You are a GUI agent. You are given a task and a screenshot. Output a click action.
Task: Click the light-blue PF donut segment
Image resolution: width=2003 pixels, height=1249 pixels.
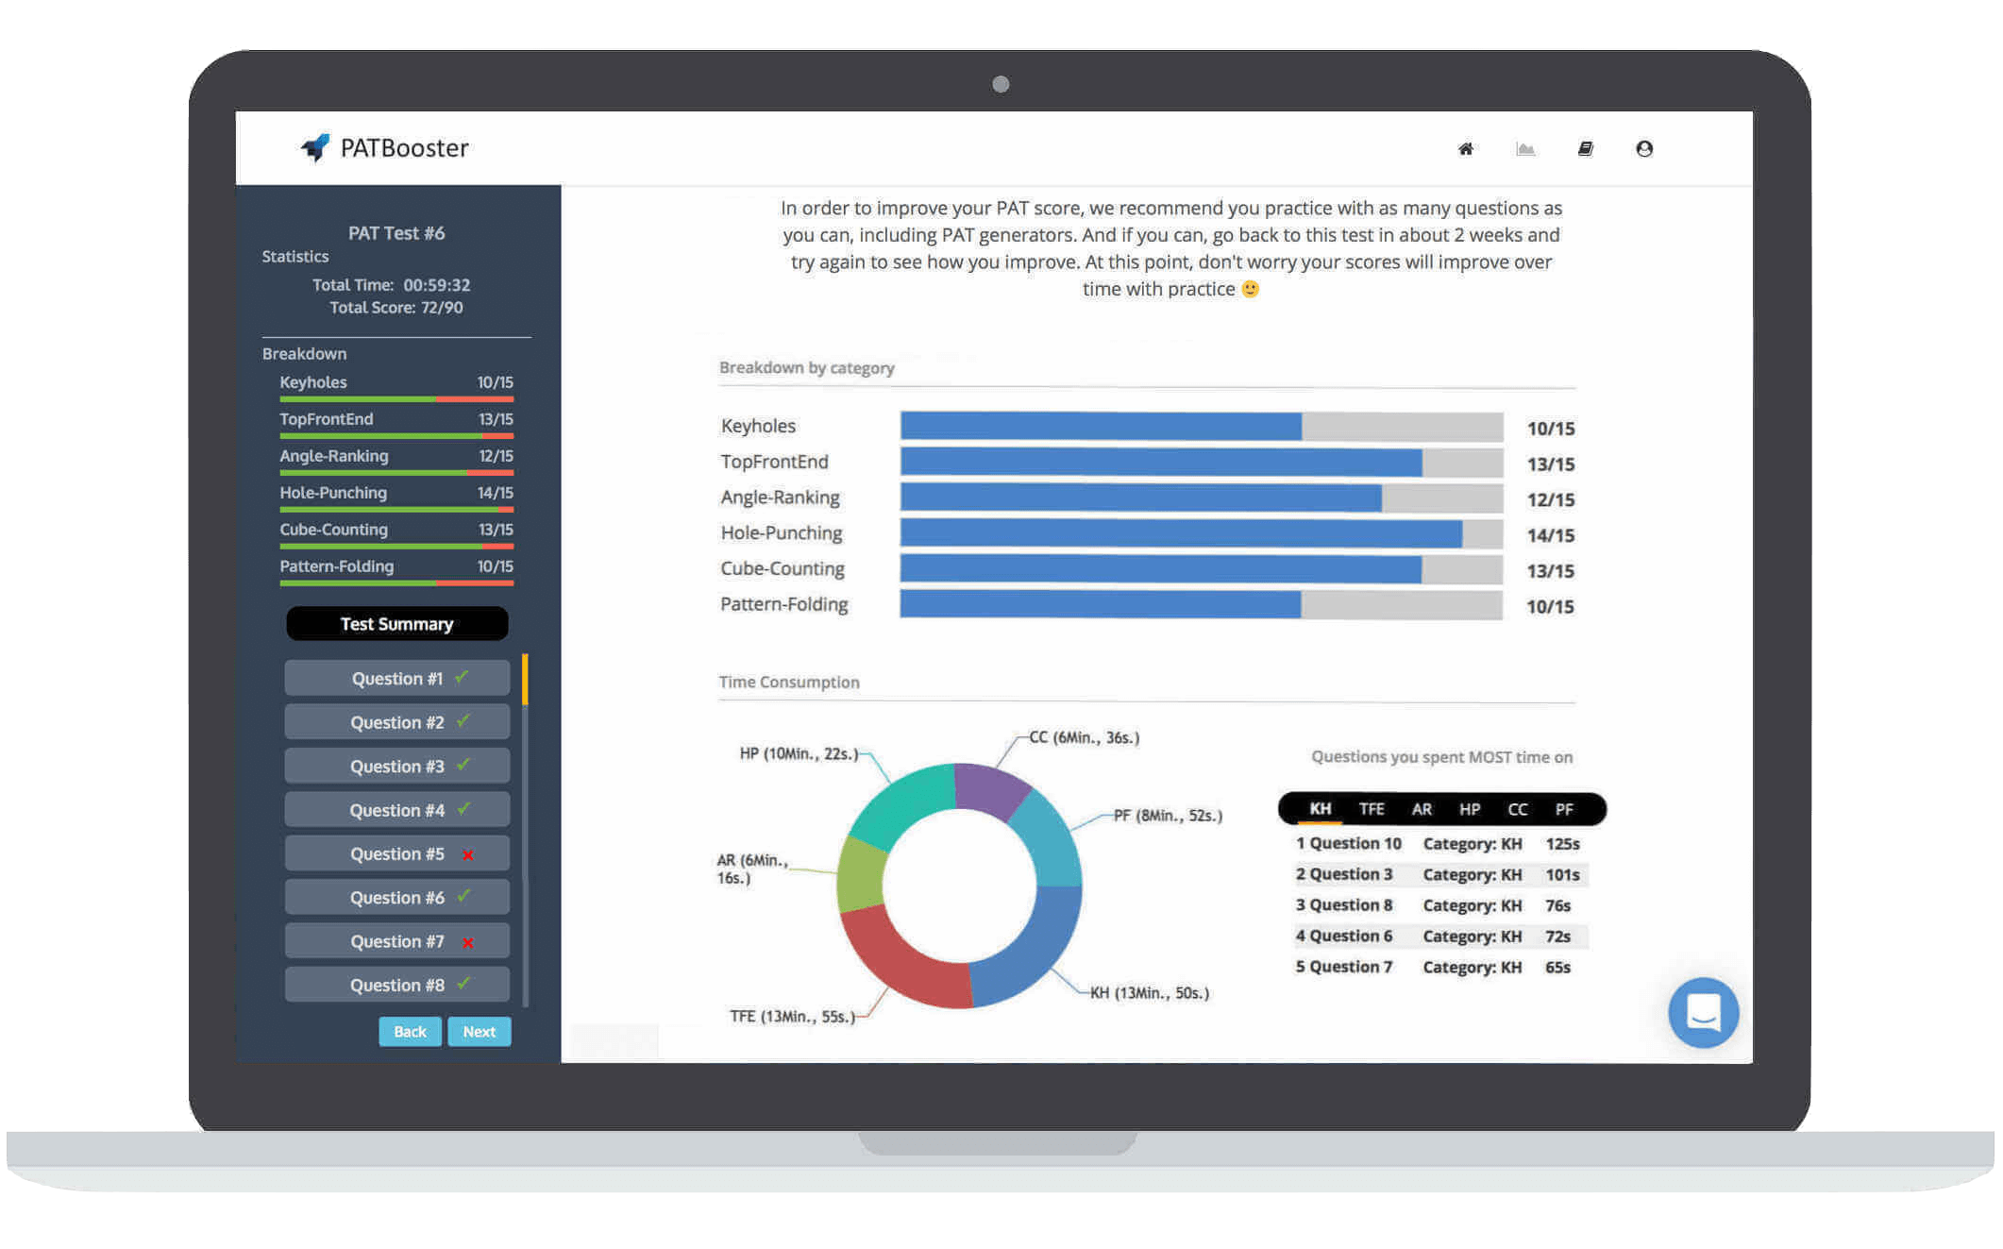(x=1050, y=838)
